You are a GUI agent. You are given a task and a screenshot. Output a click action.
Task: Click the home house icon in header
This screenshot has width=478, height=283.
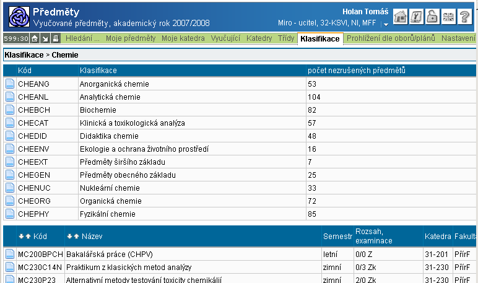coord(401,17)
